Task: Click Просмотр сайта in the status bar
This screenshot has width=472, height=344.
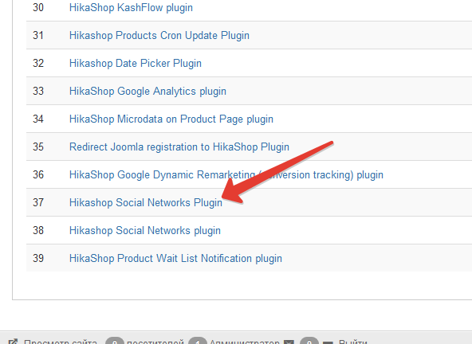Action: coord(61,342)
